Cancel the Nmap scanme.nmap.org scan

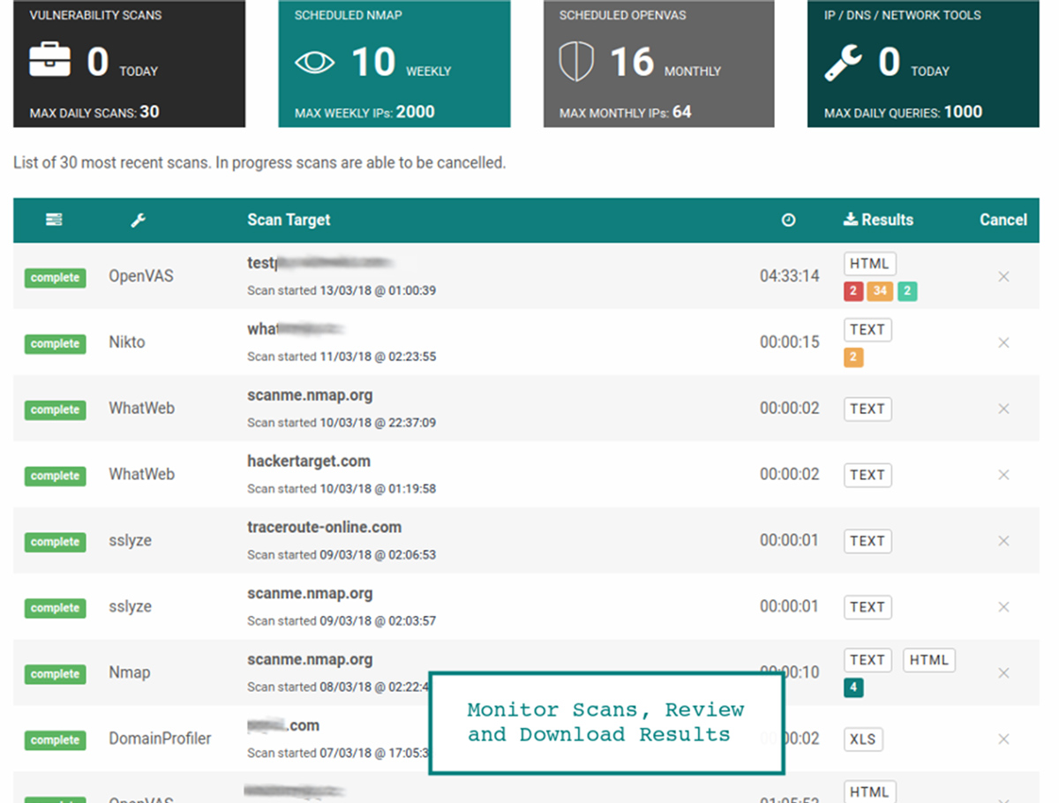tap(1003, 673)
